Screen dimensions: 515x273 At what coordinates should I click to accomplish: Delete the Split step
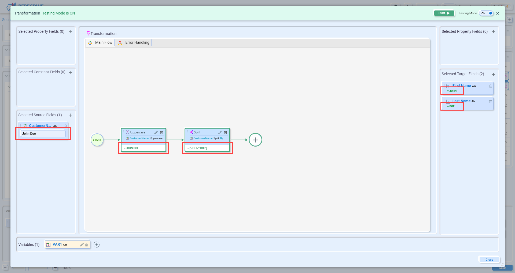pyautogui.click(x=226, y=132)
